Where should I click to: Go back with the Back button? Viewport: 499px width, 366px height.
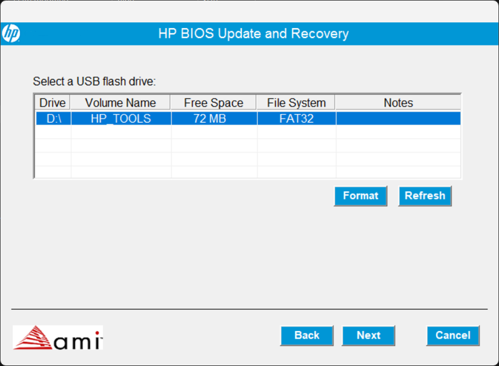307,335
